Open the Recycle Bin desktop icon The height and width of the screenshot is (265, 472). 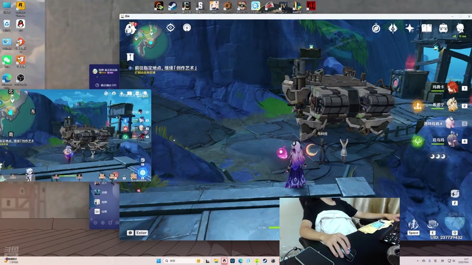[6, 25]
